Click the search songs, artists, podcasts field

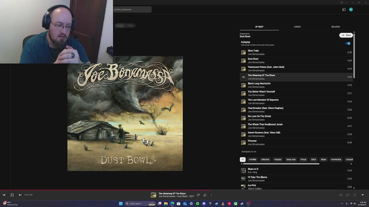click(x=132, y=9)
